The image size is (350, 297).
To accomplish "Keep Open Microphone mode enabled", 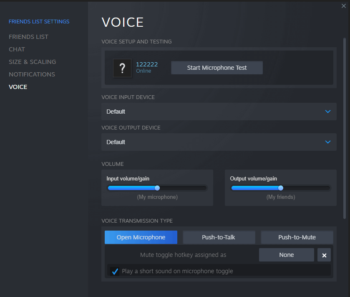I will click(x=141, y=237).
